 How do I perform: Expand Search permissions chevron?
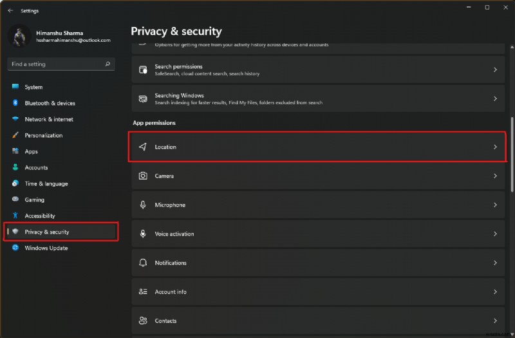[495, 70]
